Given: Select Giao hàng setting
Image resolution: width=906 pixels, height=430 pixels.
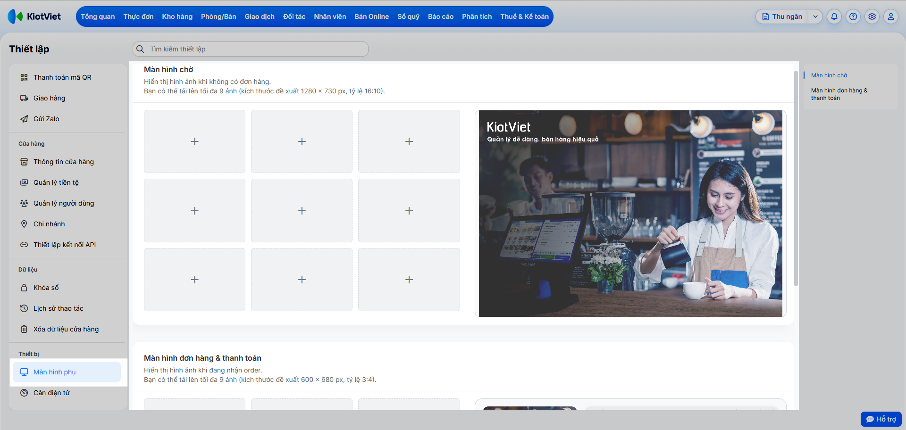Looking at the screenshot, I should pyautogui.click(x=67, y=98).
